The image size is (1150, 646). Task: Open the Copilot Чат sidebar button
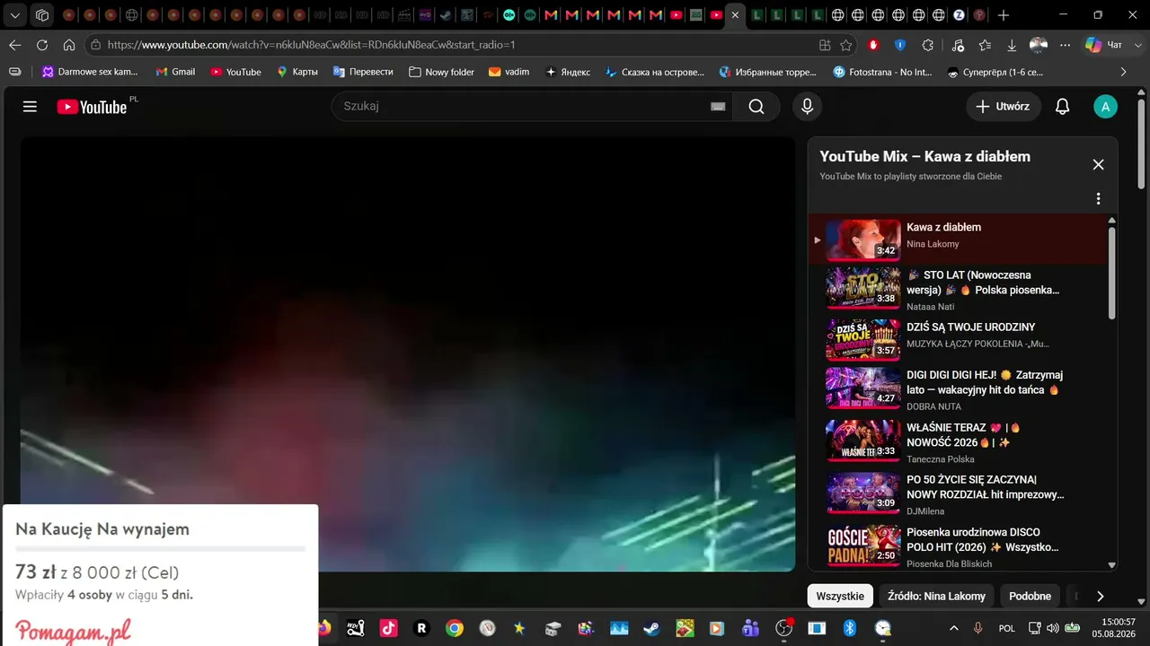click(1105, 45)
